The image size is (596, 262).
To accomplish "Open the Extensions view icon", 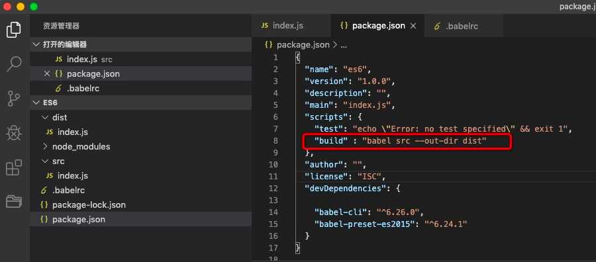I will click(14, 167).
